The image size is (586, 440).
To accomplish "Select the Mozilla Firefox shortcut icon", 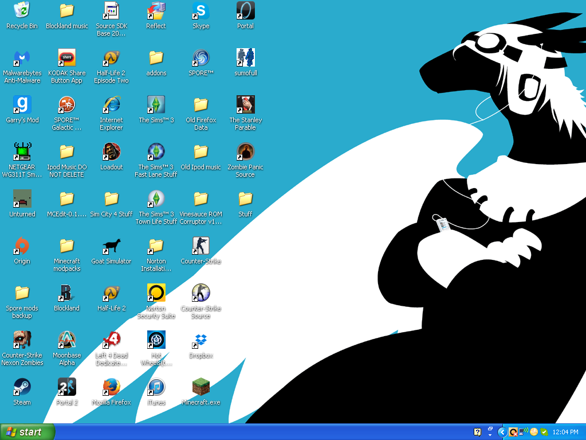I will point(111,387).
